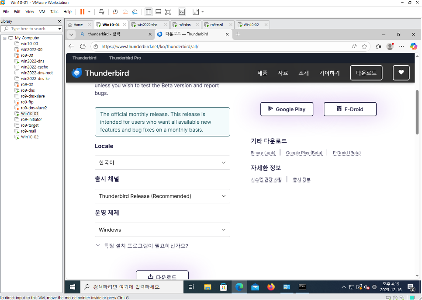Click the Windows Start button
Screen dimensions: 422x300
click(x=73, y=287)
